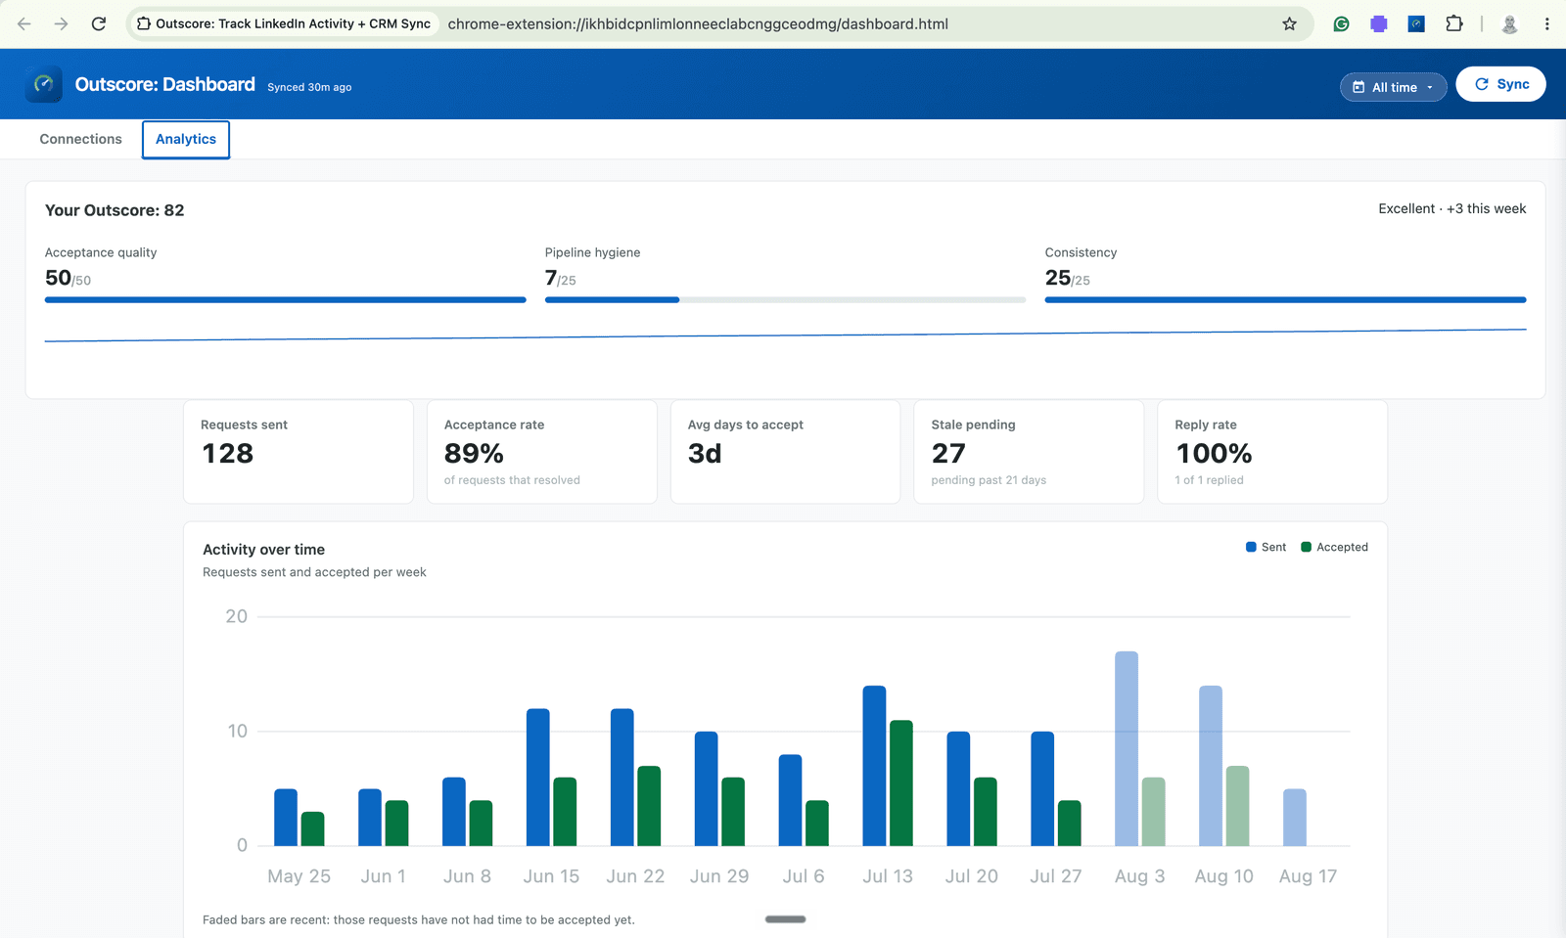This screenshot has width=1566, height=938.
Task: Click the Consistency progress bar
Action: click(x=1285, y=300)
